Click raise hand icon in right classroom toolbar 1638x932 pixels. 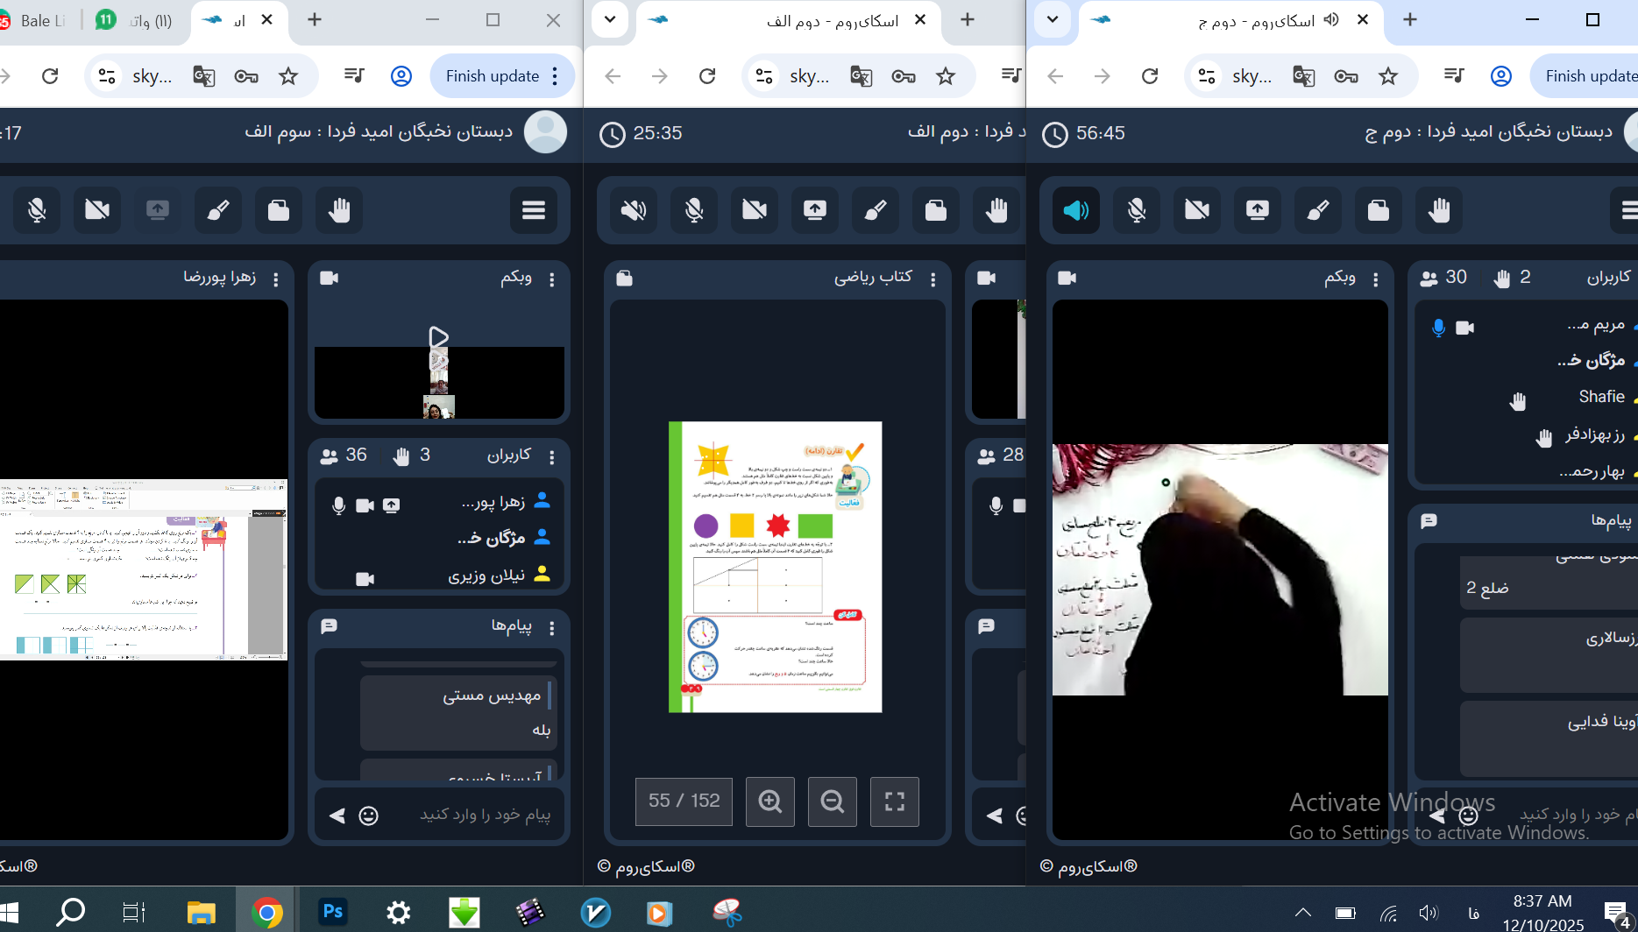(1438, 210)
